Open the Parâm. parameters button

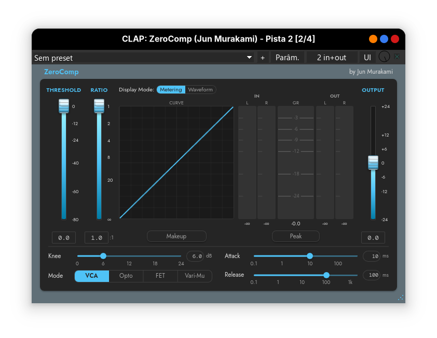288,58
